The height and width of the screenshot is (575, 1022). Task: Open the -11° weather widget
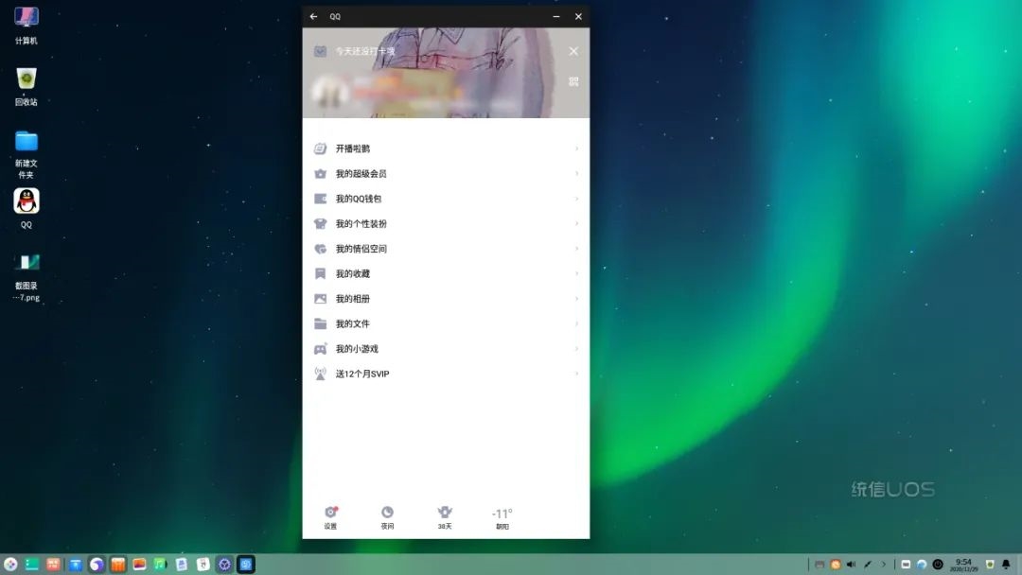point(502,517)
